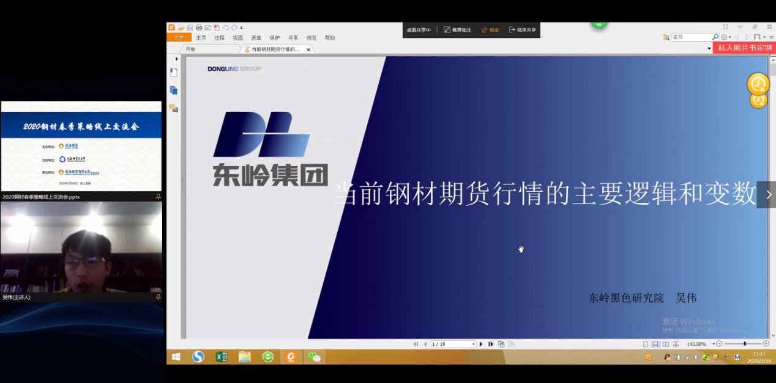Open the 保护 ribbon tab

[x=274, y=38]
